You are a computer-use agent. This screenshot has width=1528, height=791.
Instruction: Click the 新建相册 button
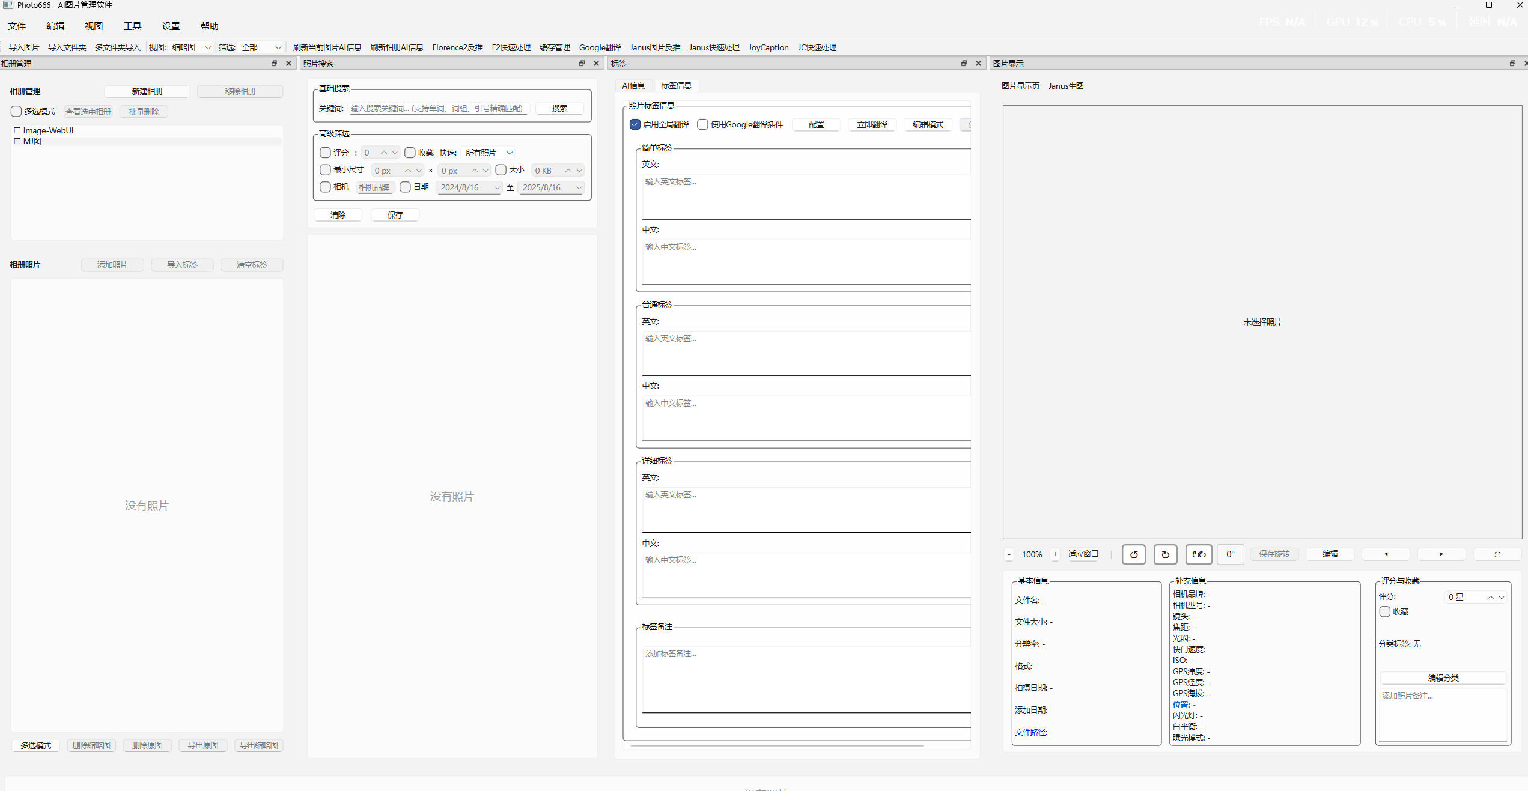coord(147,91)
